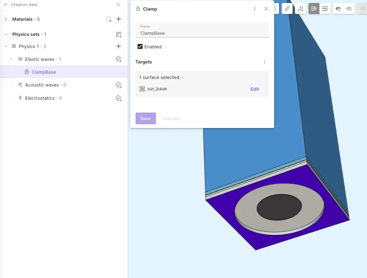The height and width of the screenshot is (278, 367).
Task: Collapse the Physics 1 node
Action: (6, 46)
